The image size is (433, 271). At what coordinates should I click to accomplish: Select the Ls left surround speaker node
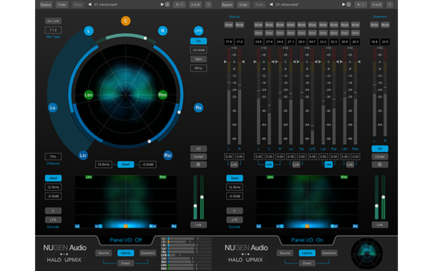pos(53,108)
